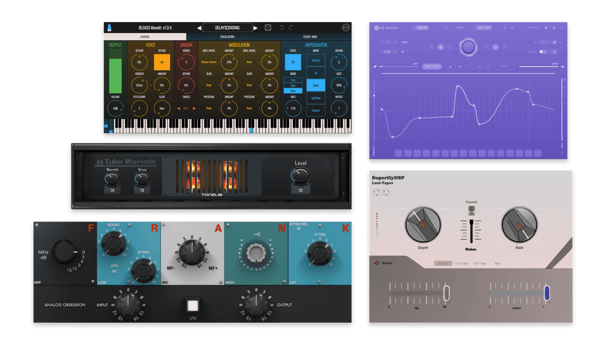Switch to the OSCILLATORS tab

pyautogui.click(x=227, y=37)
